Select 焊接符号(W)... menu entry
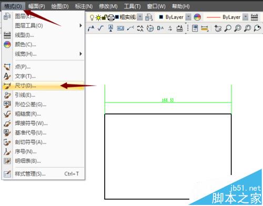 [43, 123]
